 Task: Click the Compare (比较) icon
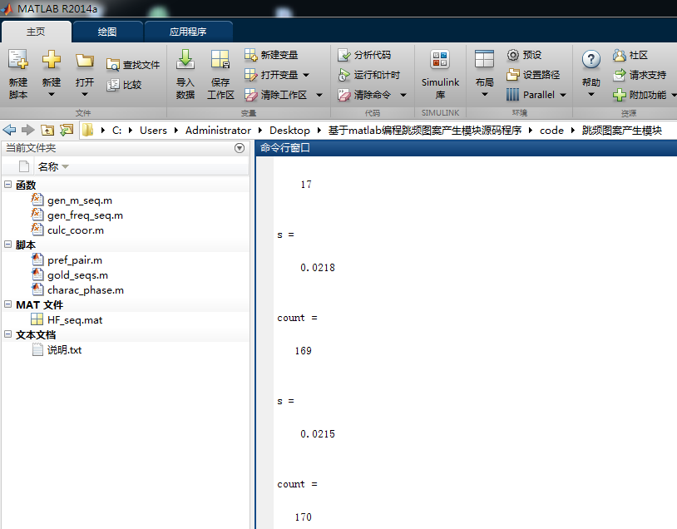pyautogui.click(x=112, y=85)
